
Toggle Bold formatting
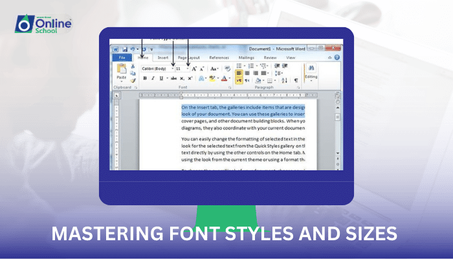145,78
